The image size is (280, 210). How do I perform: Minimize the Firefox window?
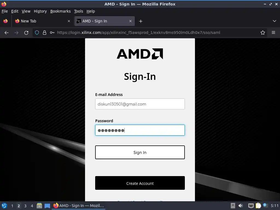pyautogui.click(x=265, y=4)
